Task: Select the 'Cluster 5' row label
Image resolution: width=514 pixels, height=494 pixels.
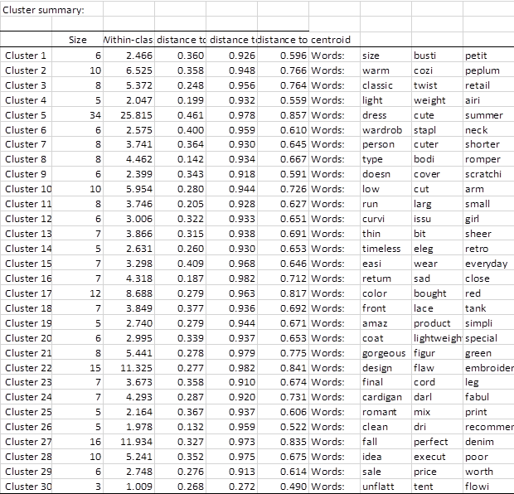Action: click(x=27, y=115)
